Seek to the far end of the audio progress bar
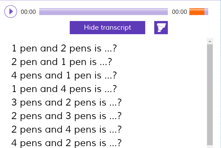221x148 pixels. coord(167,12)
